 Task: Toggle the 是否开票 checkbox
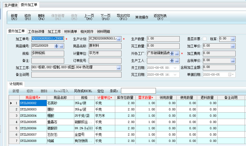[x=204, y=39]
